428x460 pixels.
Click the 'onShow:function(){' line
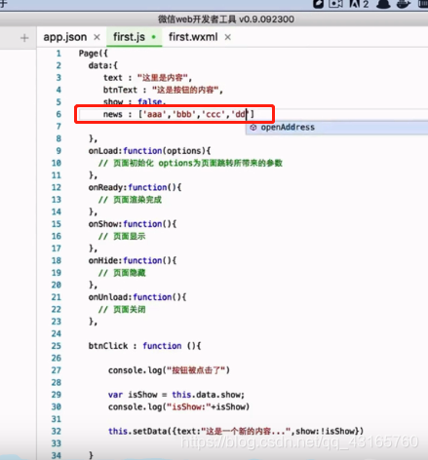(x=133, y=224)
